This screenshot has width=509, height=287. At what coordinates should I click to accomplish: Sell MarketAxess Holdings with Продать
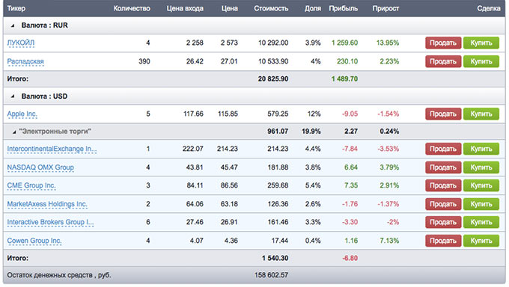(x=443, y=204)
